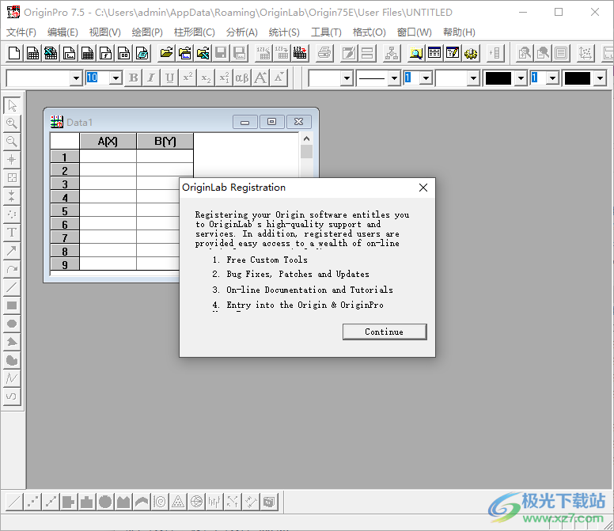614x531 pixels.
Task: Click Continue in the Registration dialog
Action: pyautogui.click(x=385, y=332)
